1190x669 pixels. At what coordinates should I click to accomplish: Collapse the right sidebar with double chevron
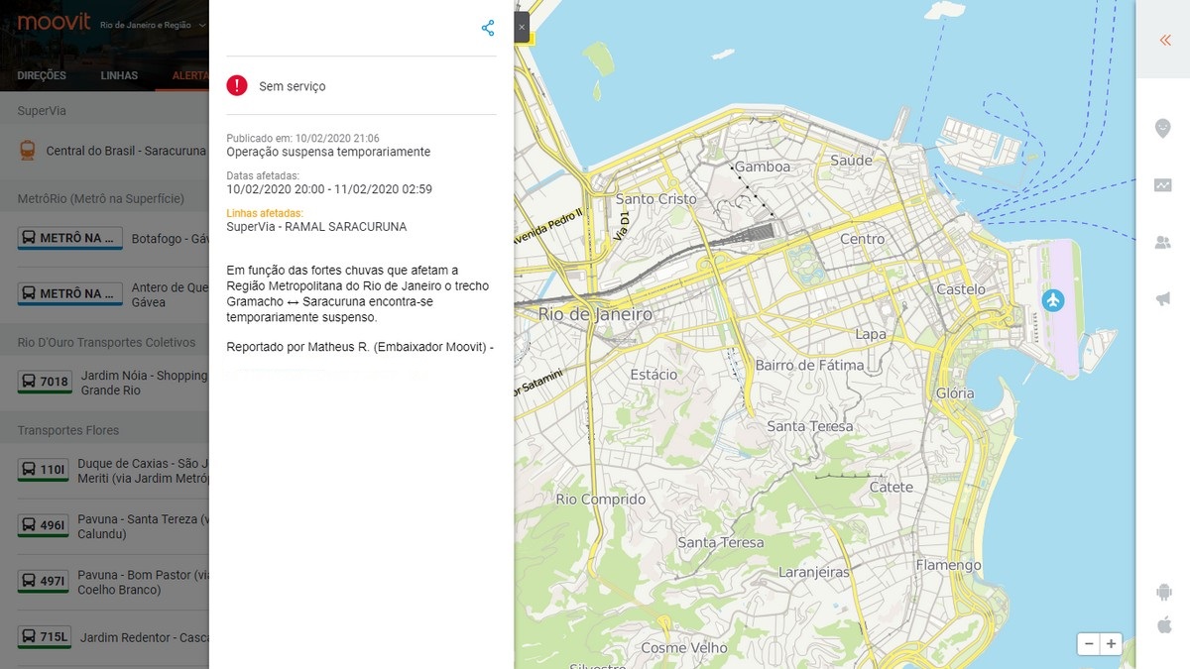[x=1165, y=40]
